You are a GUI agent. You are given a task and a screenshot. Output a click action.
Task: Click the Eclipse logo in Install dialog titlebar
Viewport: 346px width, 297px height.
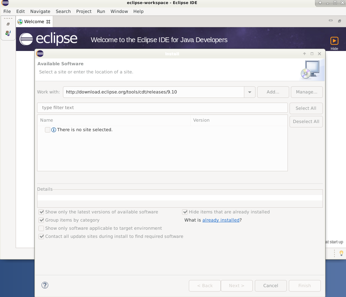point(40,54)
